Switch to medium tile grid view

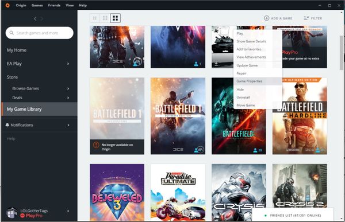[x=105, y=18]
